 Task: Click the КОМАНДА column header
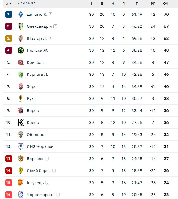coord(26,4)
